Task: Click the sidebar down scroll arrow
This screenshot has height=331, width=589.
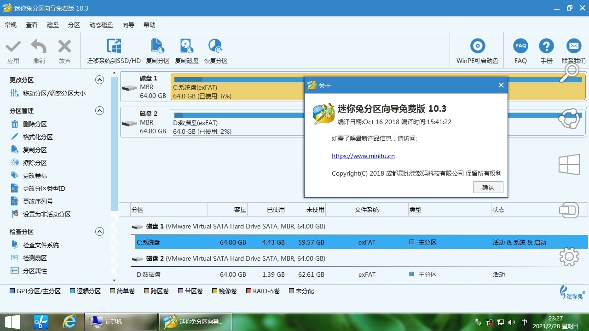Action: tap(114, 280)
